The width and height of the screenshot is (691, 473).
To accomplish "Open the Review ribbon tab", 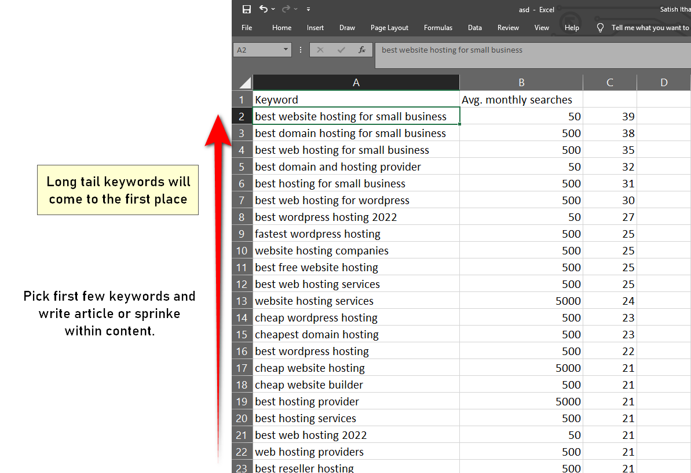I will 508,28.
